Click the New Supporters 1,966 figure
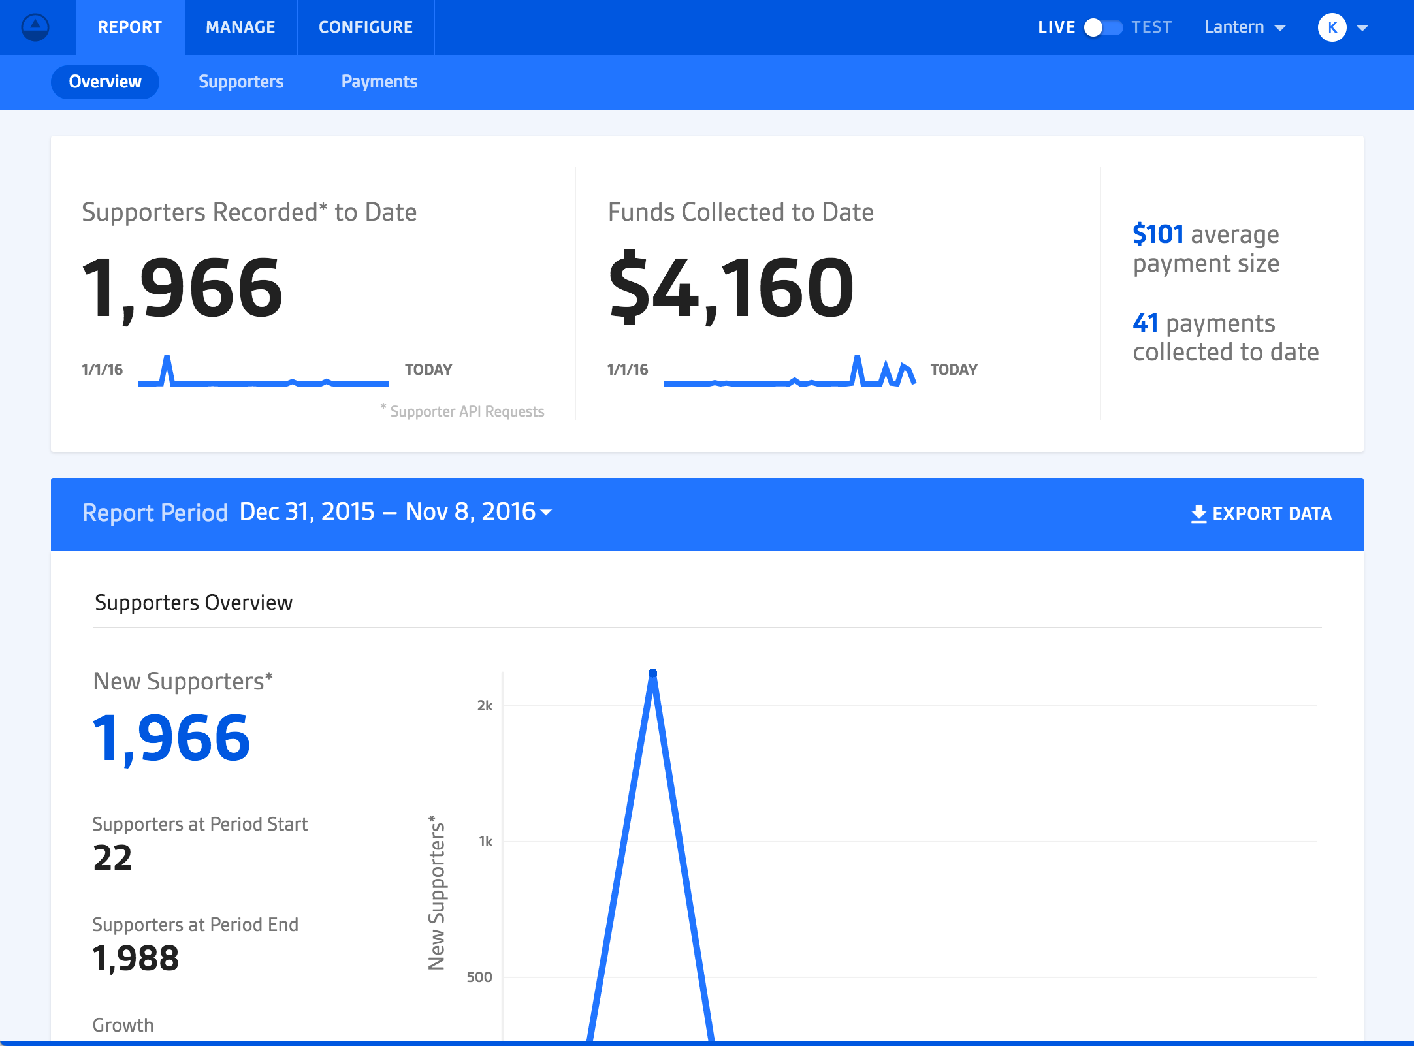The height and width of the screenshot is (1046, 1414). (172, 738)
